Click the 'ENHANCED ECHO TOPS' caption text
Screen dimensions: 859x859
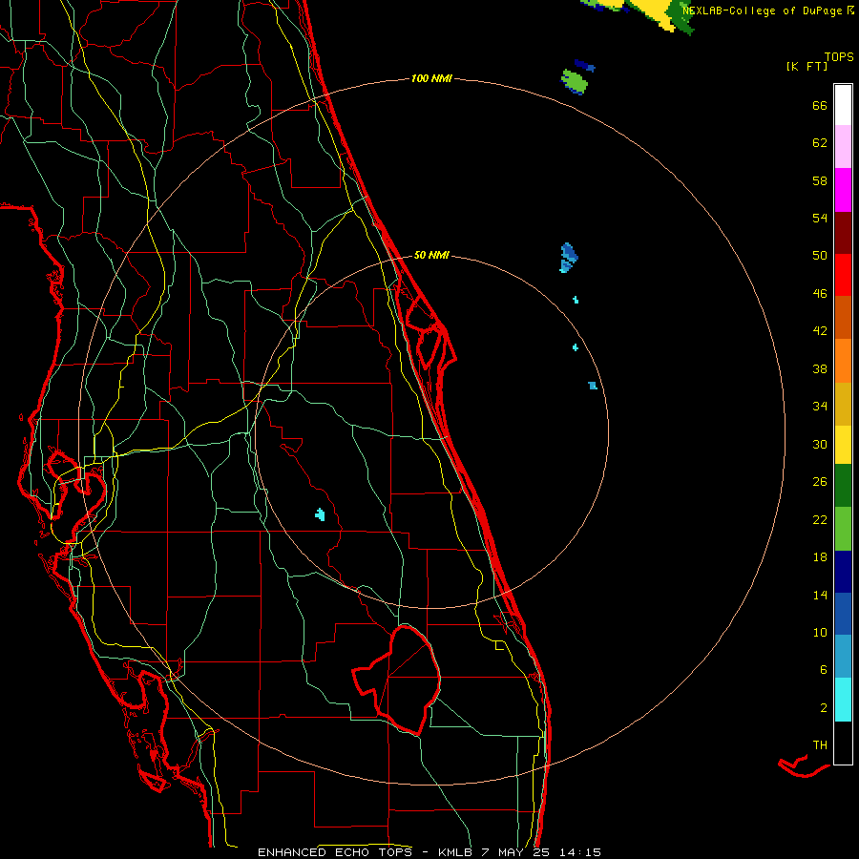coord(335,852)
